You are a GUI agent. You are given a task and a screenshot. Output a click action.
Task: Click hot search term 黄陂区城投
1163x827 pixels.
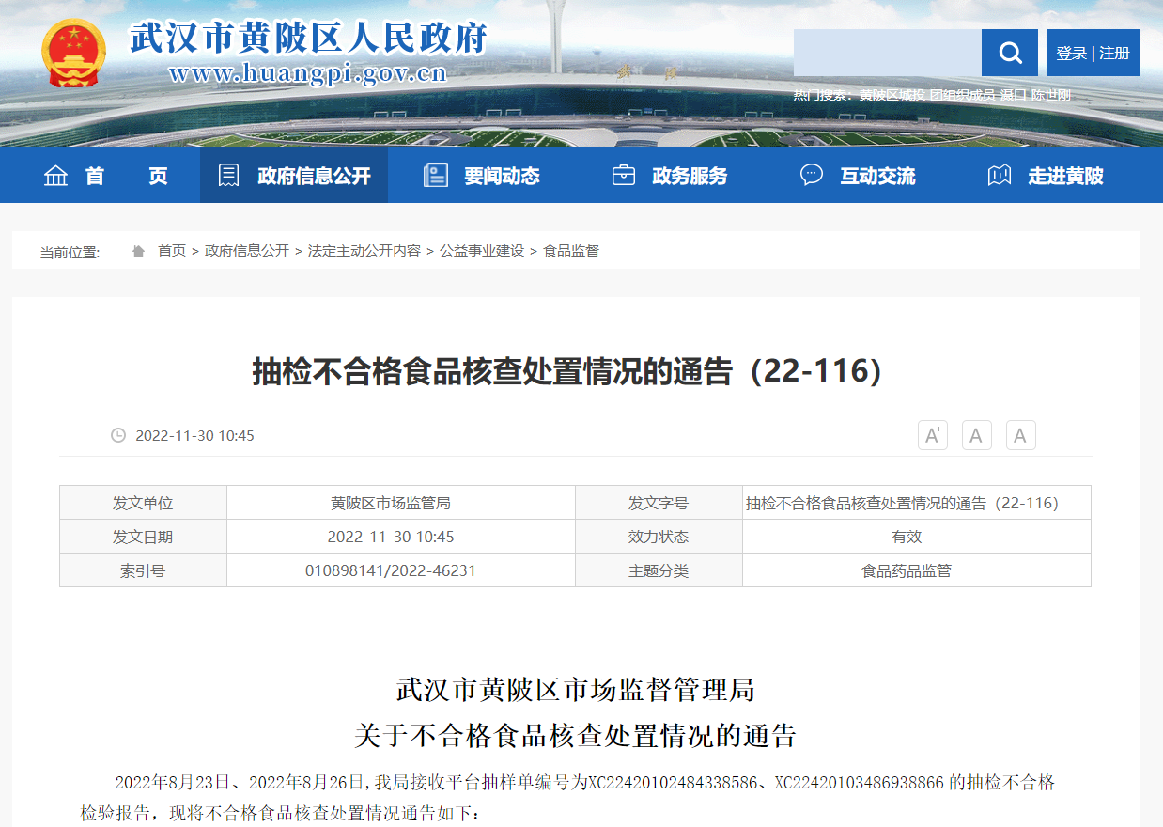click(x=892, y=95)
